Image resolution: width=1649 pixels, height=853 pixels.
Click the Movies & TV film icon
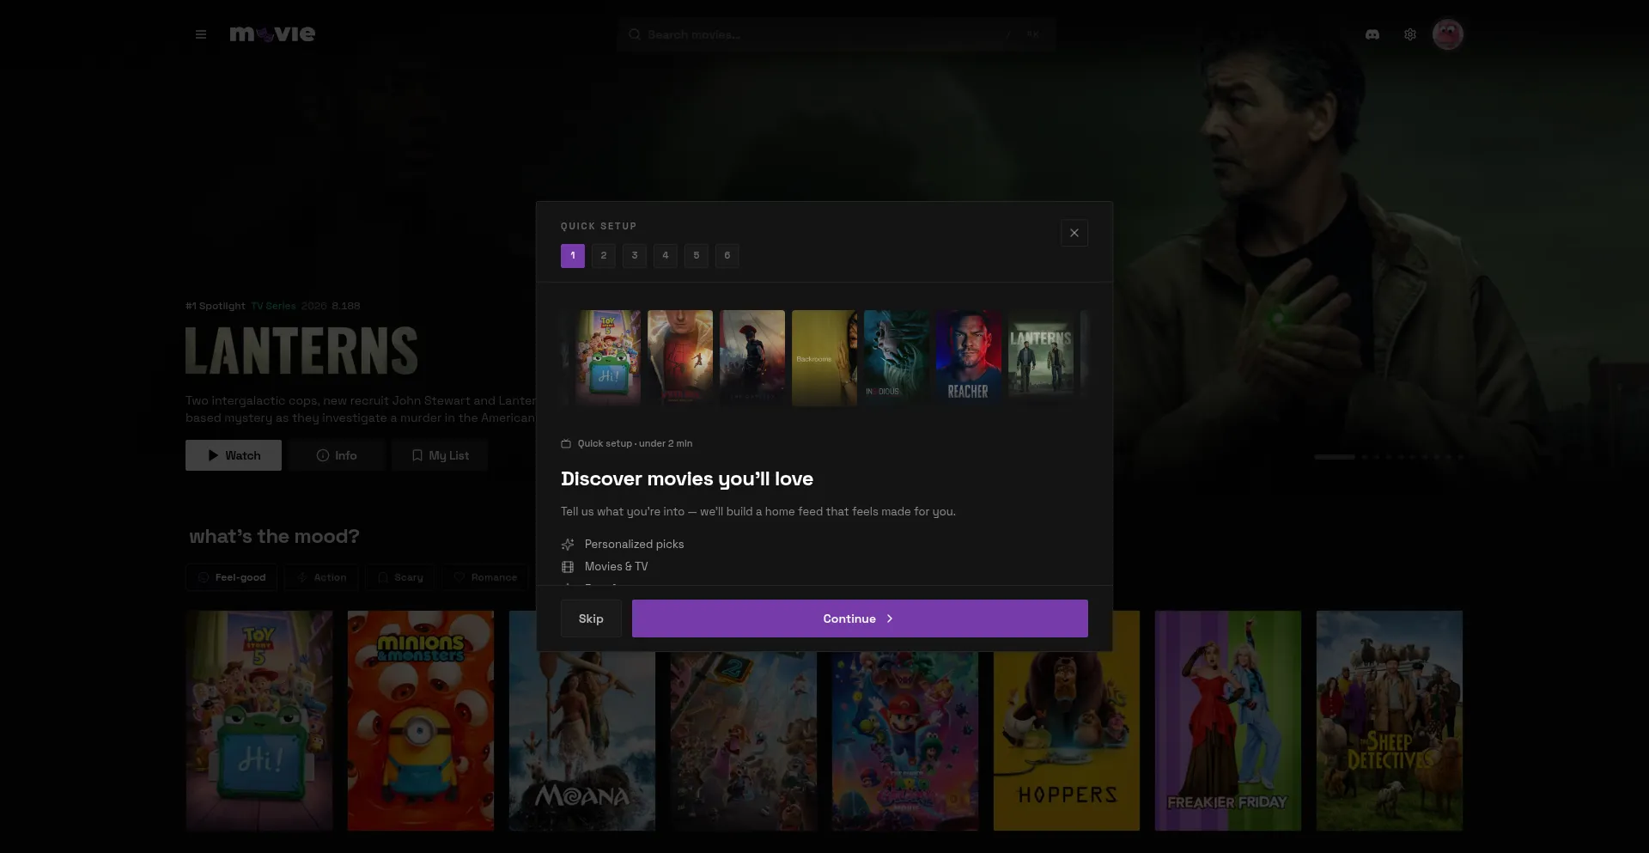[568, 567]
